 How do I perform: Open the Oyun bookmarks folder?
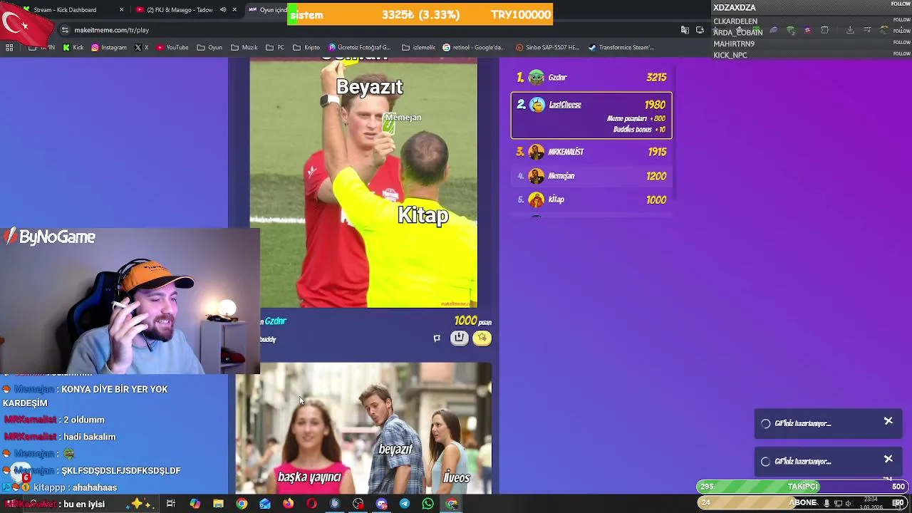pyautogui.click(x=210, y=48)
